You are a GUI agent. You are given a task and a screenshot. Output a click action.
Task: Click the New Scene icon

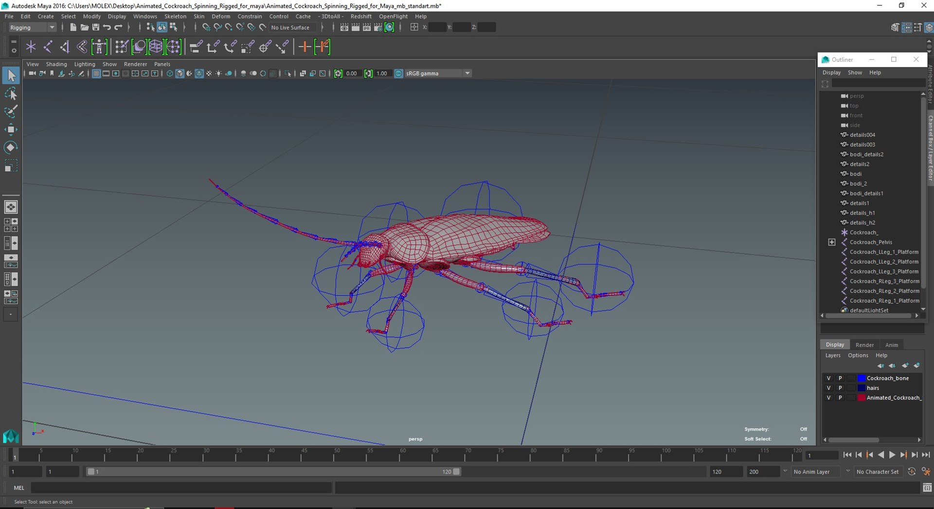point(73,27)
